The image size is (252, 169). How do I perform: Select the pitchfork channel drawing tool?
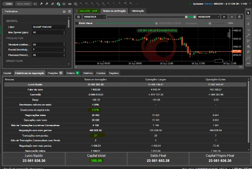tap(248, 41)
